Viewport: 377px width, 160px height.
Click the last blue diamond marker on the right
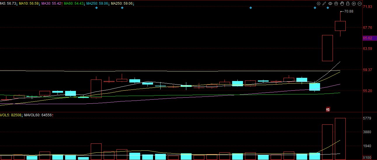(328, 8)
